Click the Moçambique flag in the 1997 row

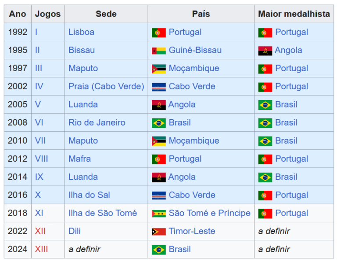(x=158, y=69)
